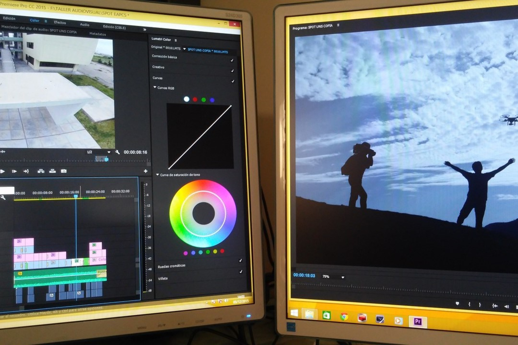Viewport: 518px width, 345px height.
Task: Expand the Ruedas cromáticas section
Action: [171, 266]
